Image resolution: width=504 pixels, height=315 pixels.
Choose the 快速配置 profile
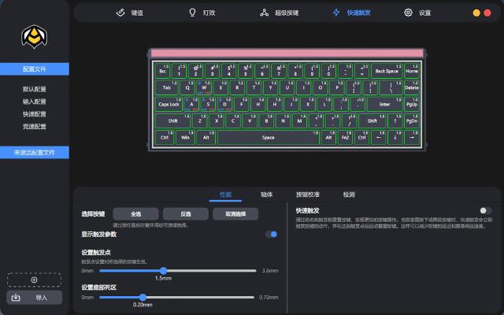click(x=35, y=114)
